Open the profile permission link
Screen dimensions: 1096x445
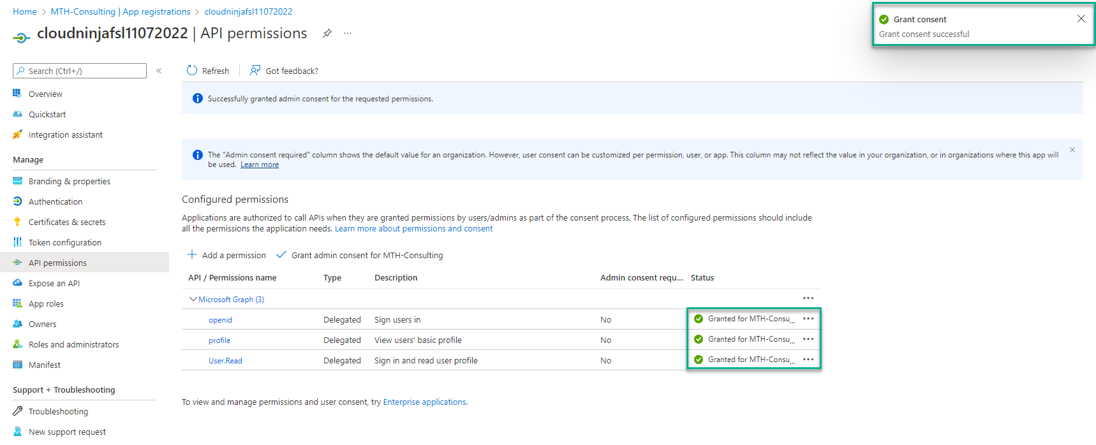tap(219, 340)
